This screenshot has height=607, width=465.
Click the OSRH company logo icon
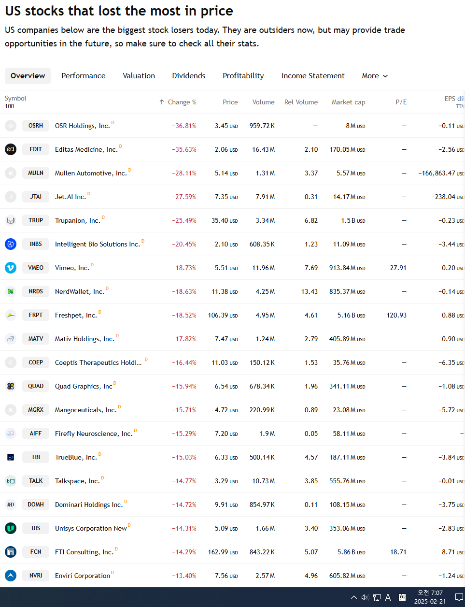pos(11,126)
